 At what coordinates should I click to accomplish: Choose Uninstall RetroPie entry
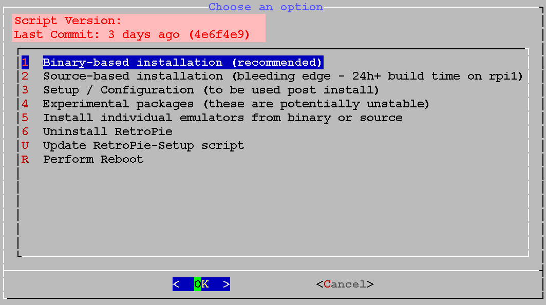click(x=107, y=132)
